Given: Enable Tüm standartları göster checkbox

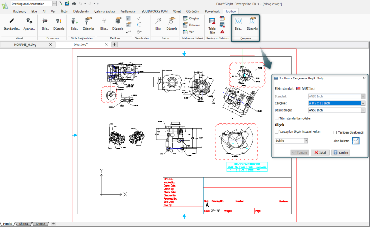Looking at the screenshot, I should (276, 118).
